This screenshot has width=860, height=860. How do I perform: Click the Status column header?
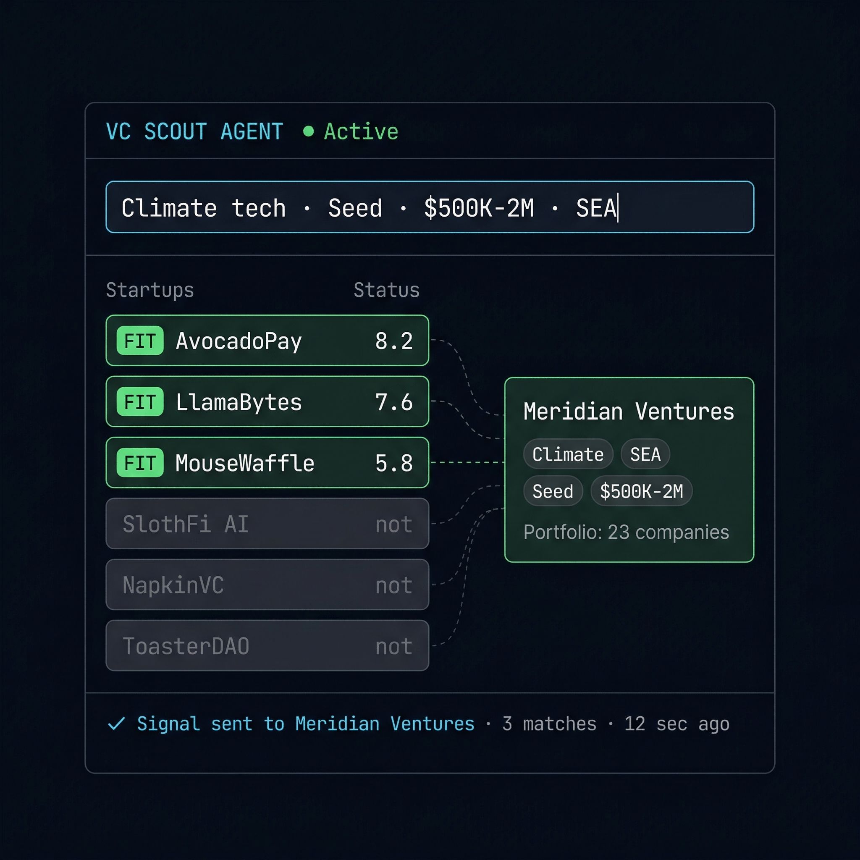386,290
